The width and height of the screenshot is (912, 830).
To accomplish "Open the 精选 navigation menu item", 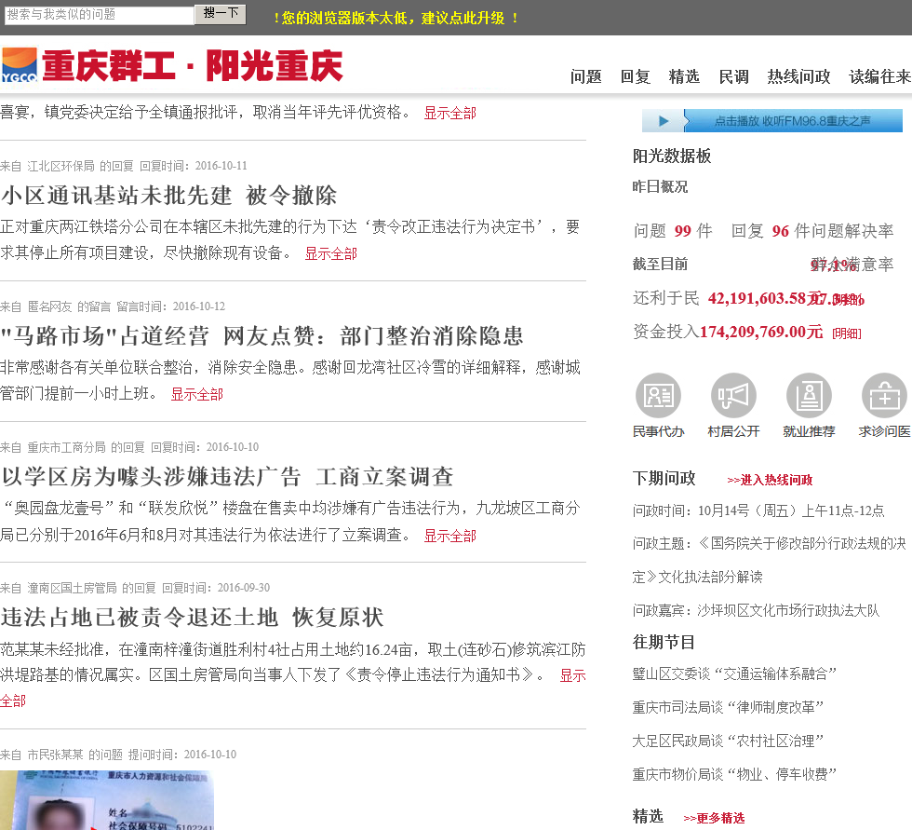I will click(684, 76).
